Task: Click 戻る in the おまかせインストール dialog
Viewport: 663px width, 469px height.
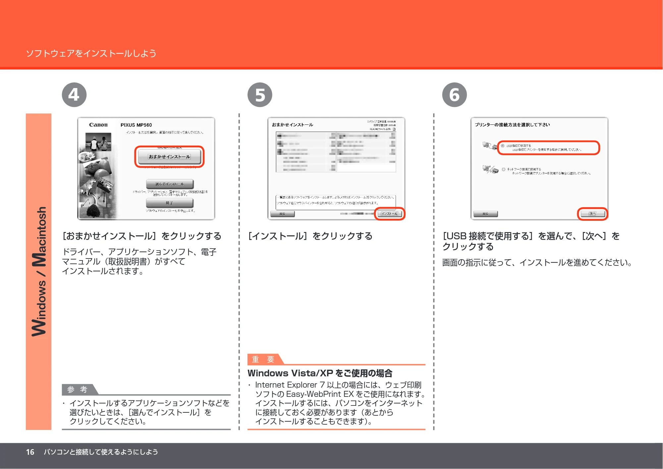Action: [282, 214]
